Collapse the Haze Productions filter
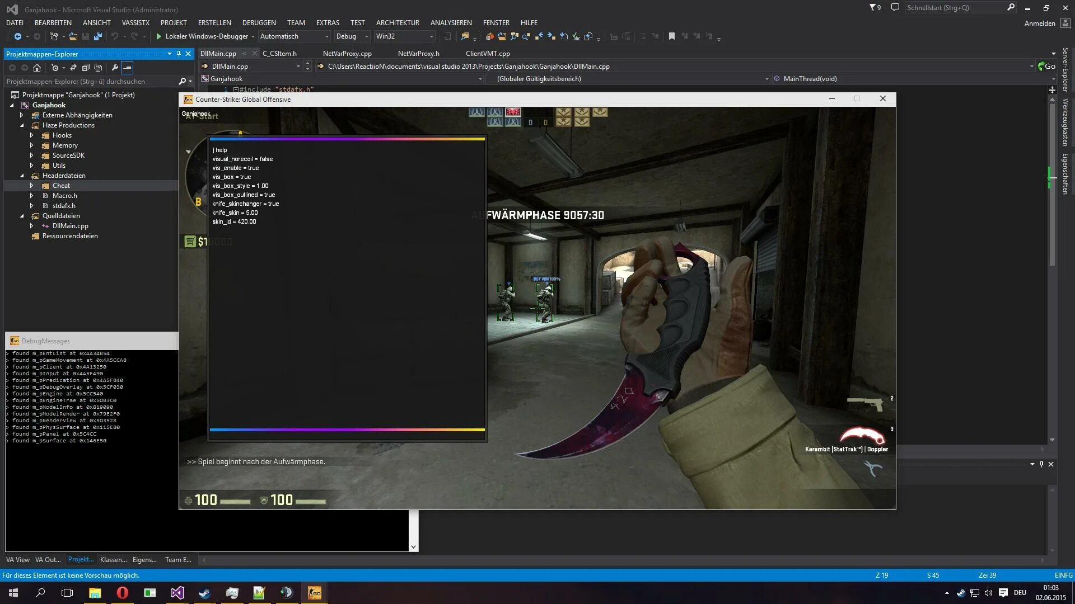The width and height of the screenshot is (1075, 604). coord(22,125)
